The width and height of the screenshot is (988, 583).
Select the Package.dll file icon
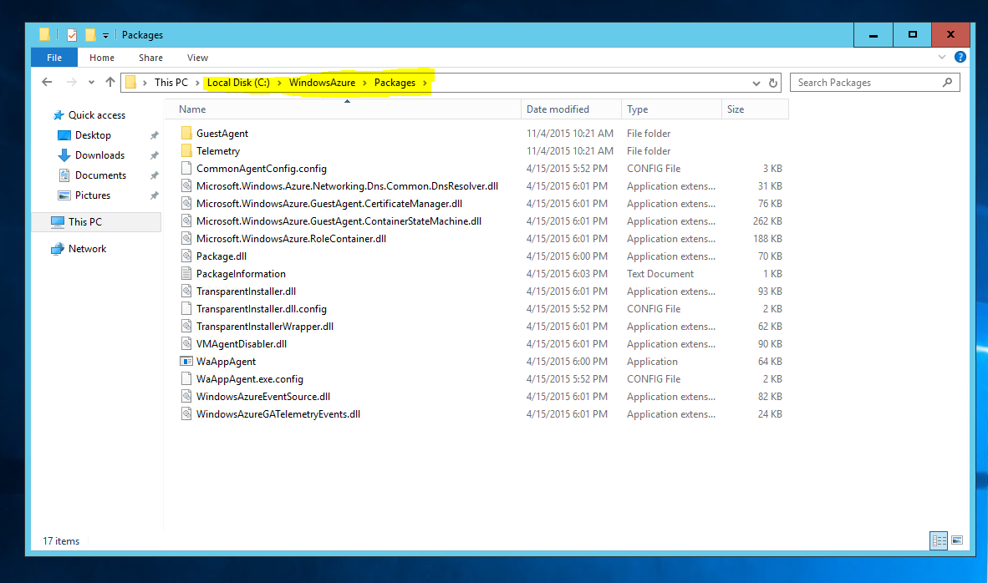186,256
